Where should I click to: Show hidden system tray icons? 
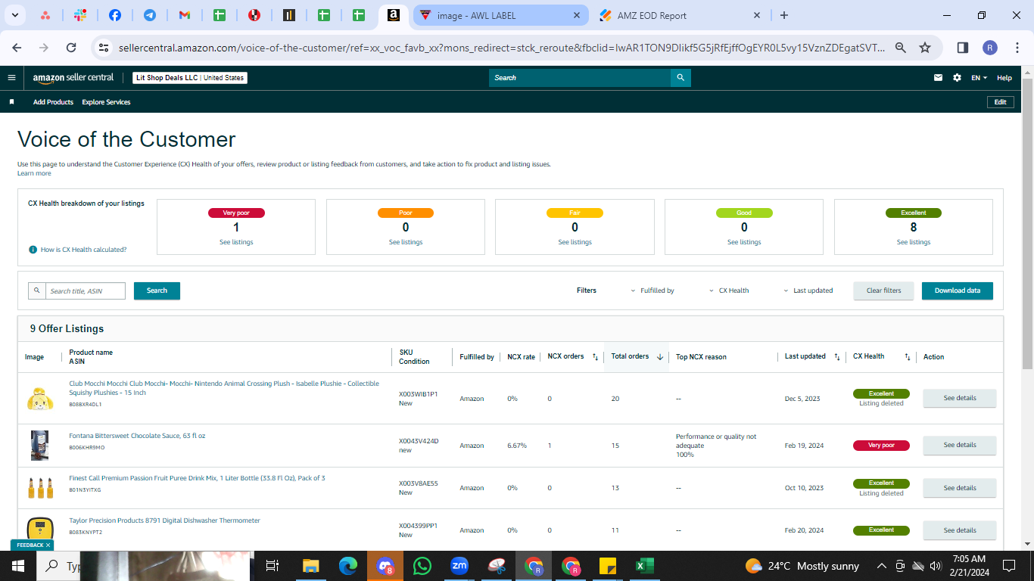[x=881, y=566]
